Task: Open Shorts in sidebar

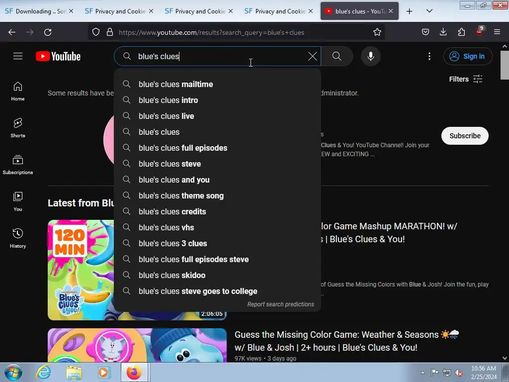Action: (x=18, y=128)
